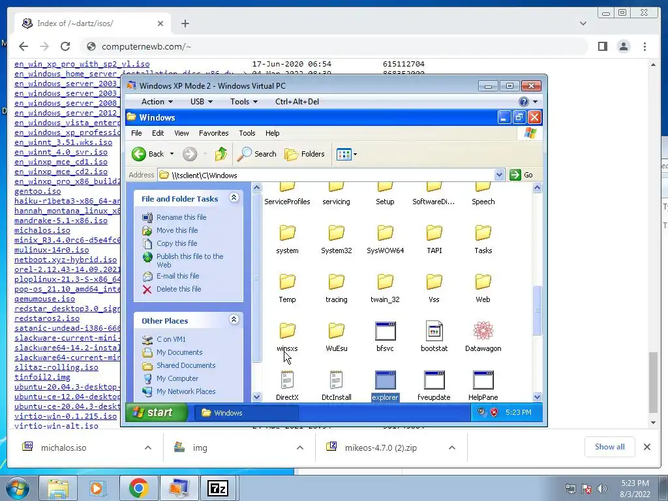Viewport: 668px width, 501px height.
Task: Click Ctrl+Alt+Del in Virtual PC
Action: pyautogui.click(x=297, y=101)
